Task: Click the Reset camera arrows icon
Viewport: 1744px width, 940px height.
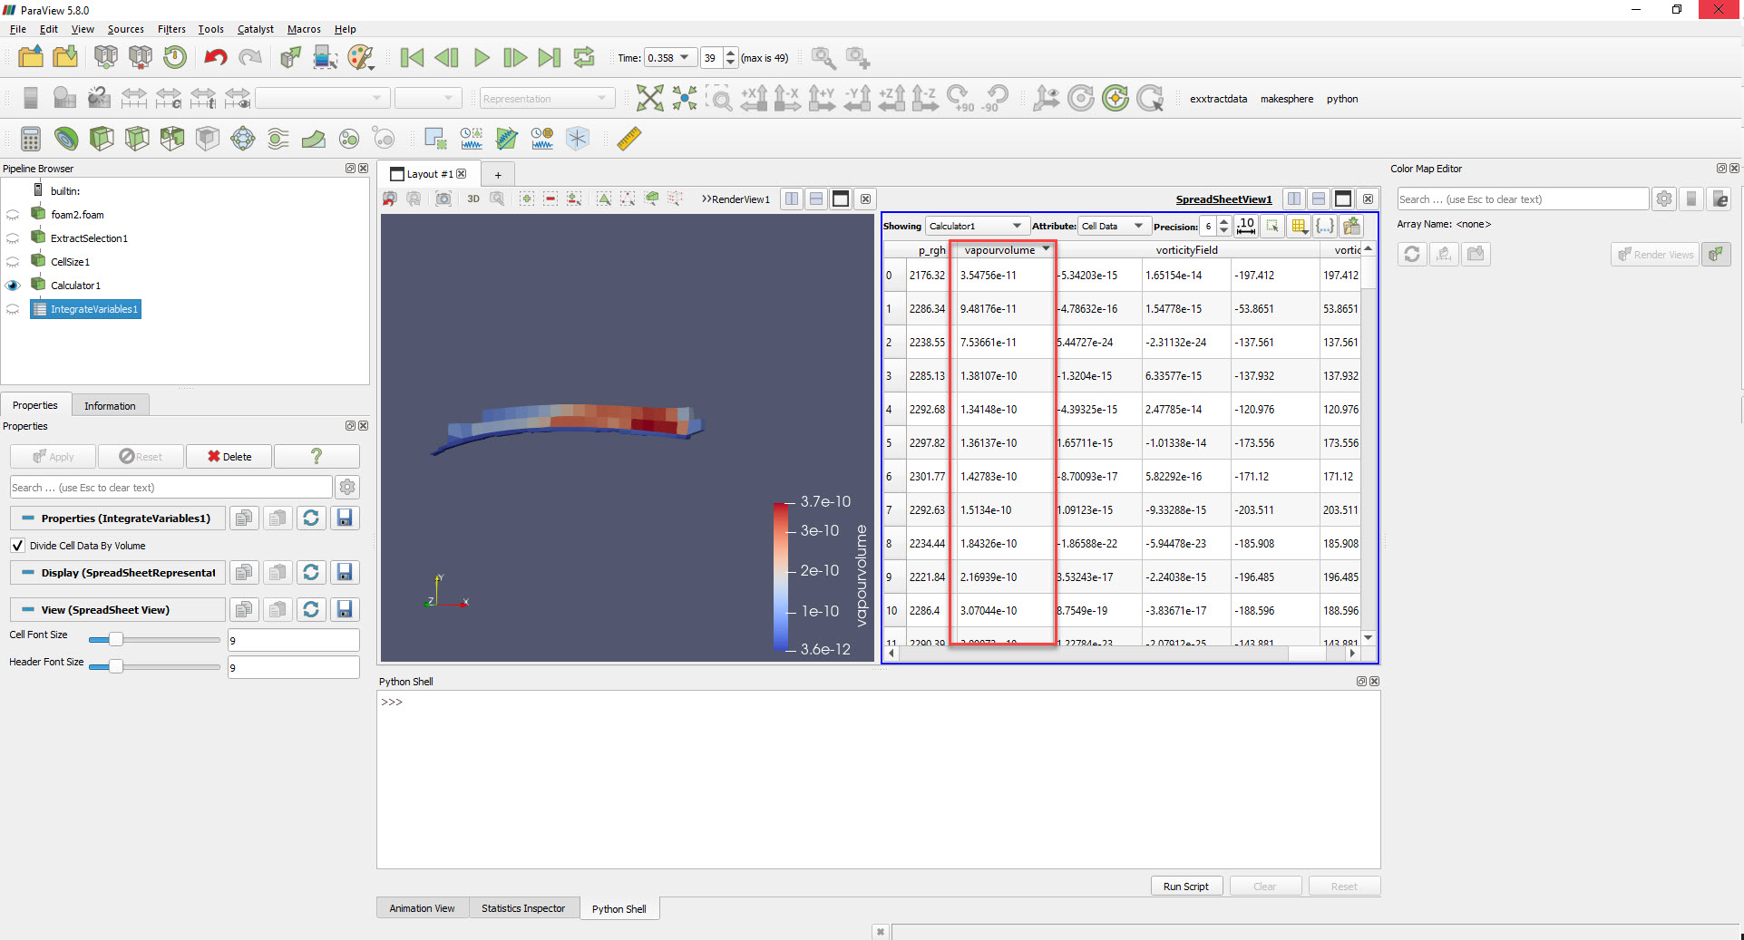Action: pyautogui.click(x=649, y=98)
